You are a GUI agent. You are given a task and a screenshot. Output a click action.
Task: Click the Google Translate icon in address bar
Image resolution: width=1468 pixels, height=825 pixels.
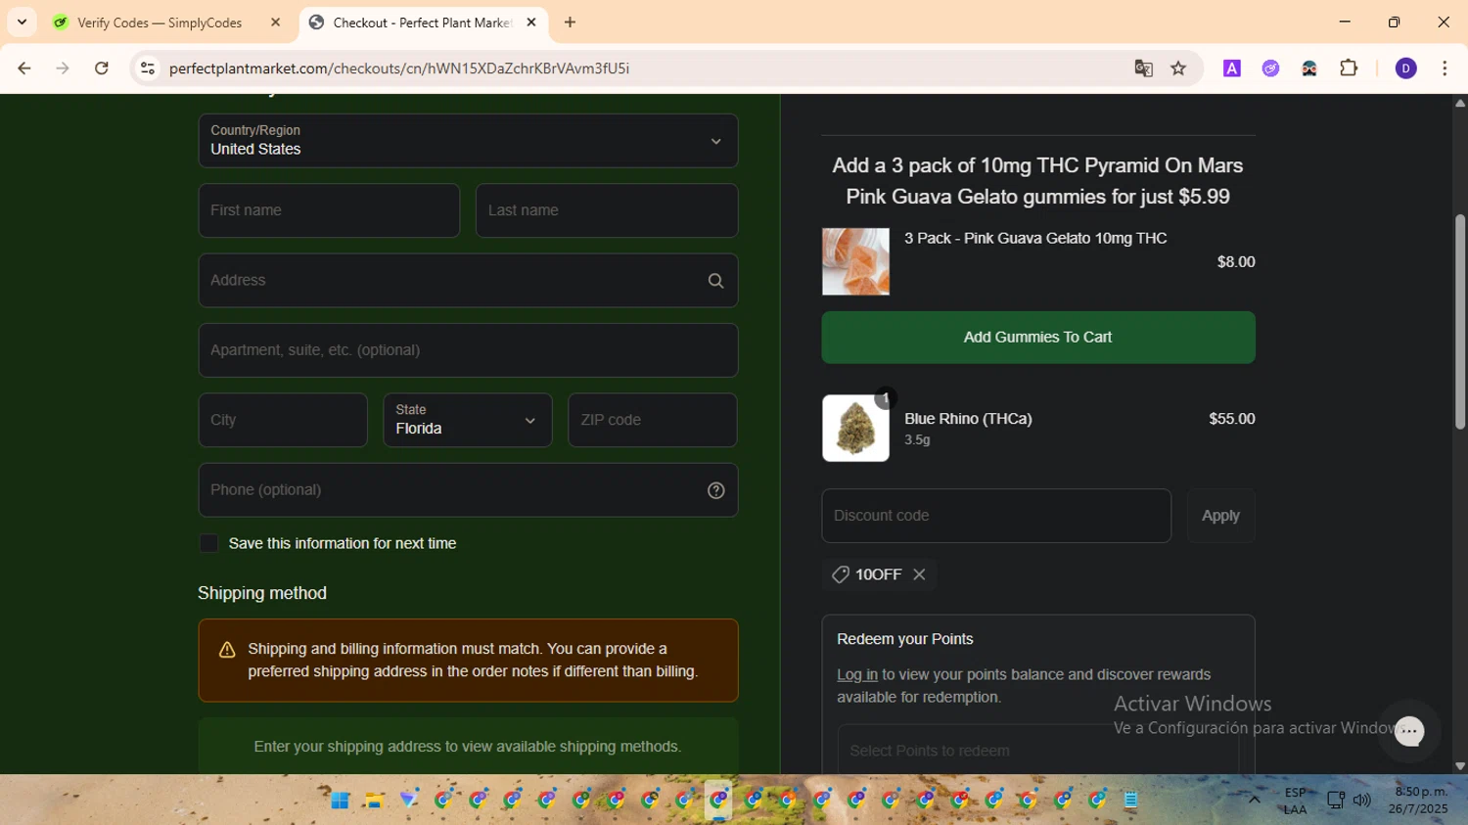click(x=1143, y=69)
